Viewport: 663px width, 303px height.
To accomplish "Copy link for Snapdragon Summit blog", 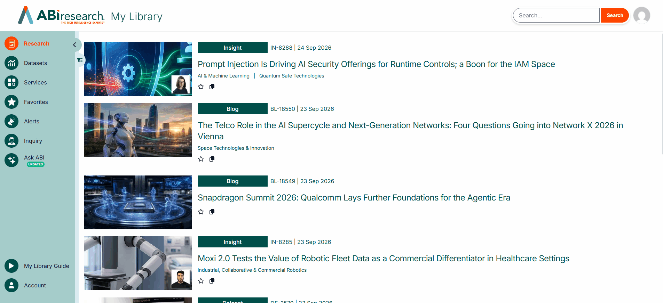I will pos(212,212).
